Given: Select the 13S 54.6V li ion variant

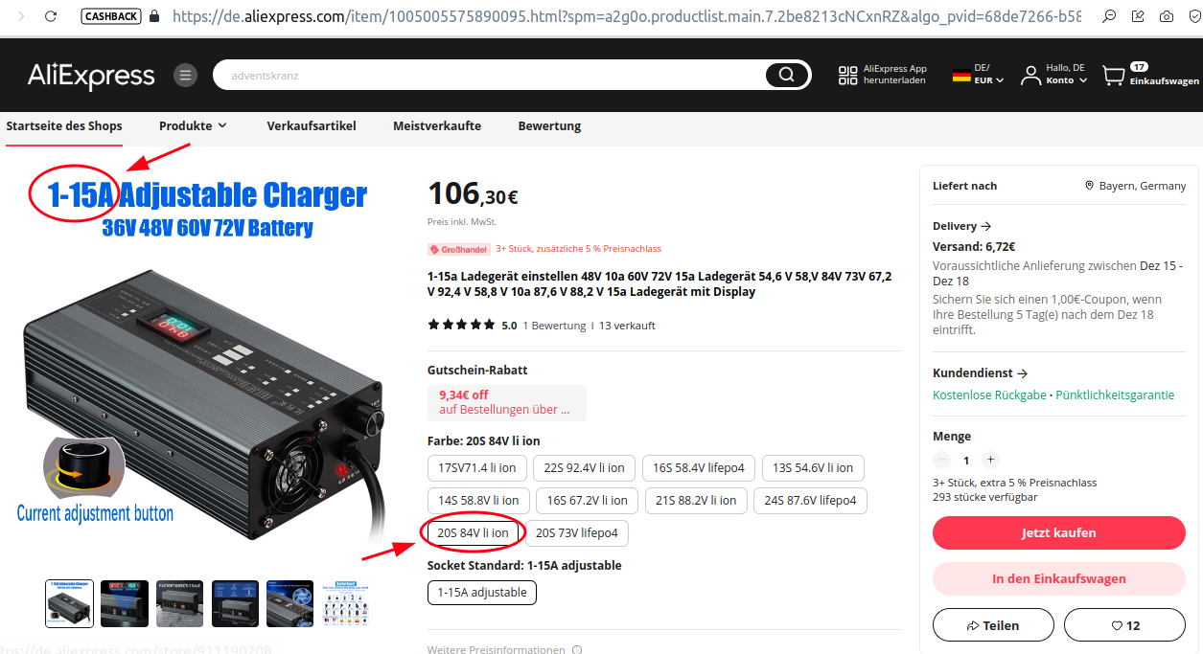Looking at the screenshot, I should (813, 468).
